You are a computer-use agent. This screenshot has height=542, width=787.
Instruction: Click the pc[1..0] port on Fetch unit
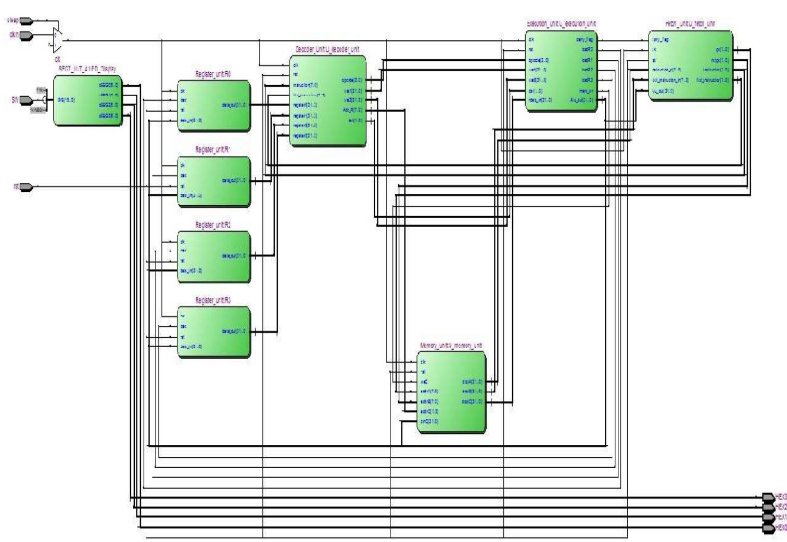click(722, 50)
